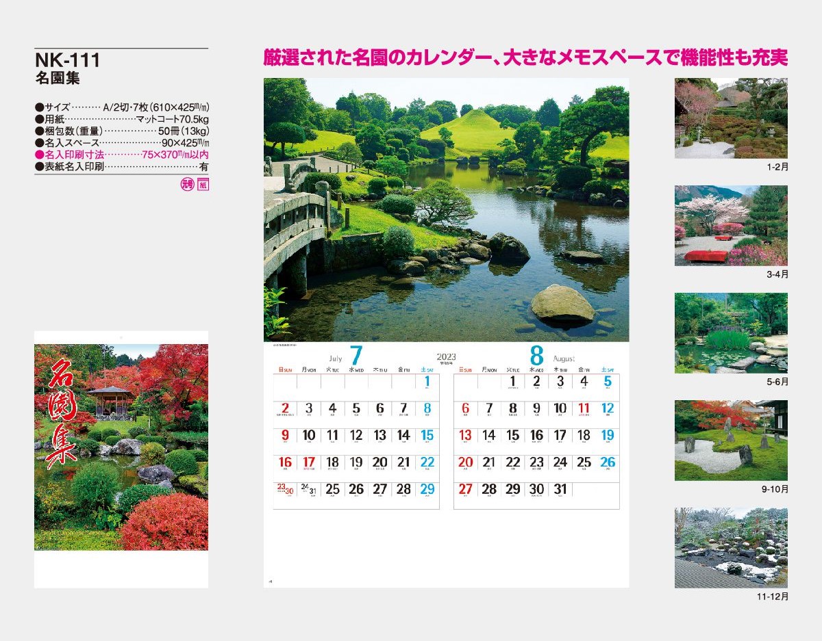Pick Saturday July 29 on calendar
Viewport: 822px width, 641px height.
(427, 490)
